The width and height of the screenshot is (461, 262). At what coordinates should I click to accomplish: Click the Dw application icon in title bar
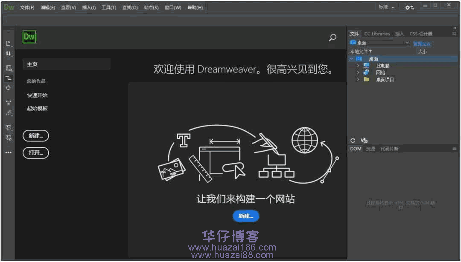(9, 7)
